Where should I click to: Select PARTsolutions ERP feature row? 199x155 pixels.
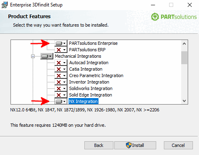[x=87, y=50]
